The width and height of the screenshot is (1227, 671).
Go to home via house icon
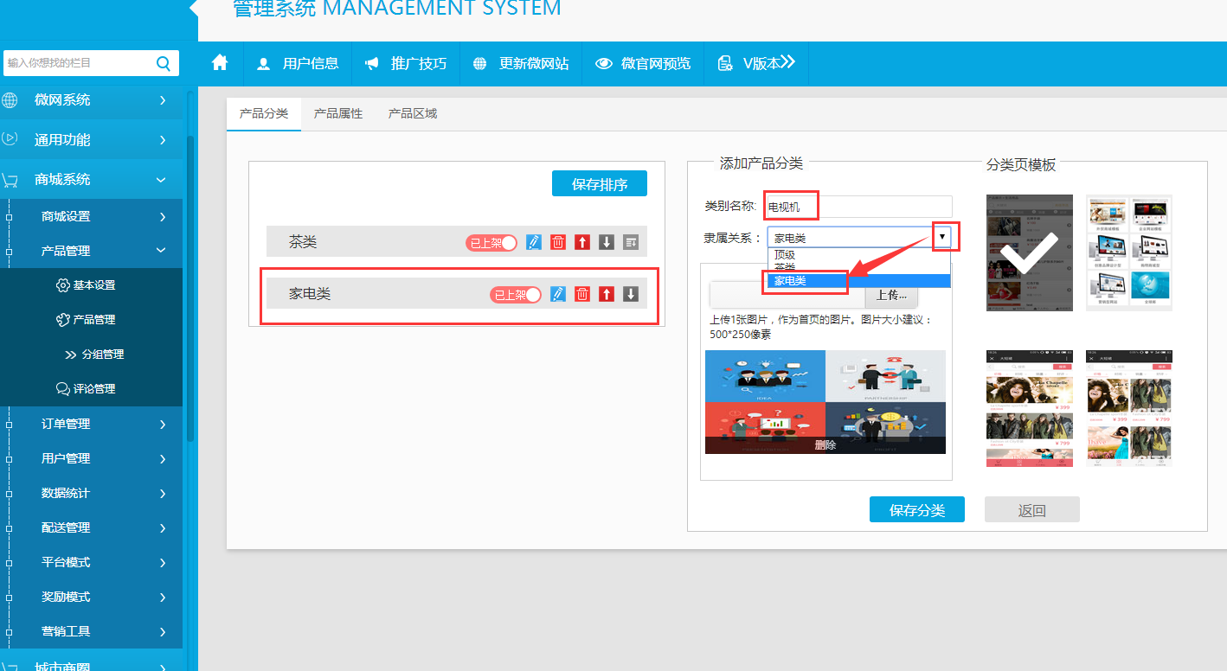point(220,63)
